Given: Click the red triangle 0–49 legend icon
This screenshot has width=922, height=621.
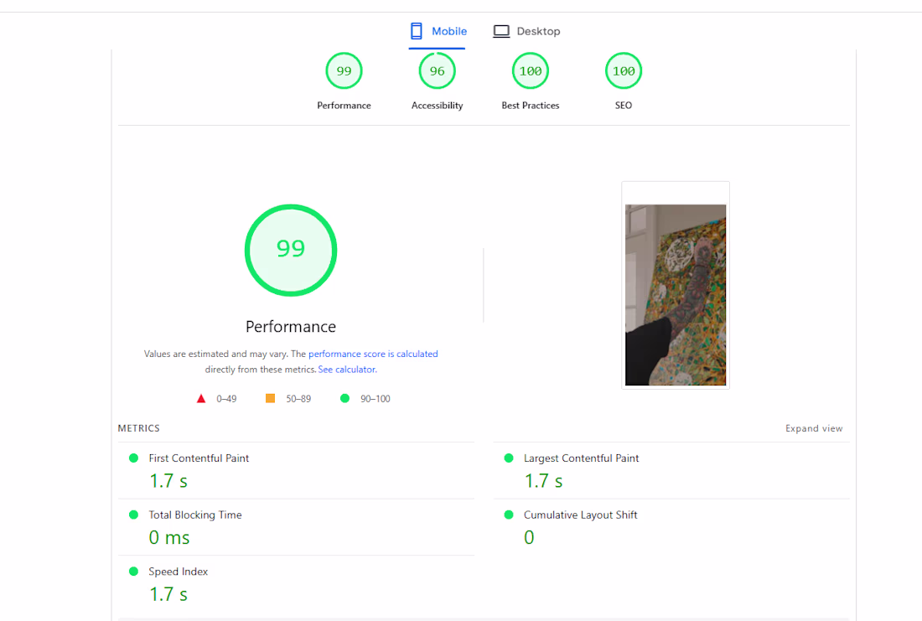Looking at the screenshot, I should [x=201, y=399].
